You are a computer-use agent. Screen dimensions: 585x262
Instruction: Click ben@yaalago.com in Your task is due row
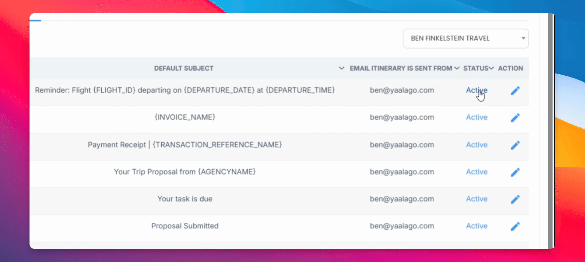(402, 199)
